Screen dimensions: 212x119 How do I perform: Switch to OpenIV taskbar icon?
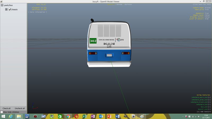click(134, 116)
